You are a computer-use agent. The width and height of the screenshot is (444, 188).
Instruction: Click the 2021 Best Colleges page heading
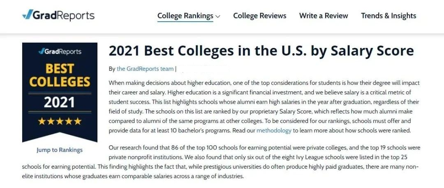coord(261,51)
